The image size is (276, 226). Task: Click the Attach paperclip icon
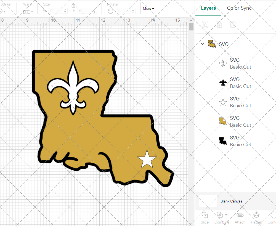[240, 217]
